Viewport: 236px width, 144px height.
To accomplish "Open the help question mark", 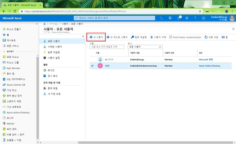I will pyautogui.click(x=195, y=18).
